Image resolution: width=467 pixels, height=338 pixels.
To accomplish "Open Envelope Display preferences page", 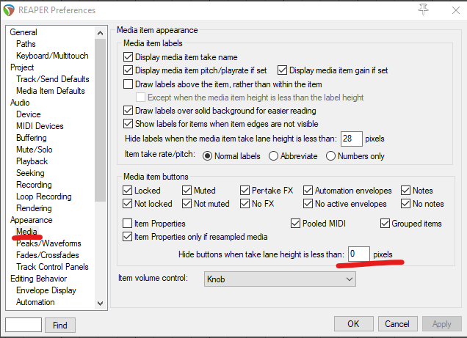I will pyautogui.click(x=46, y=290).
